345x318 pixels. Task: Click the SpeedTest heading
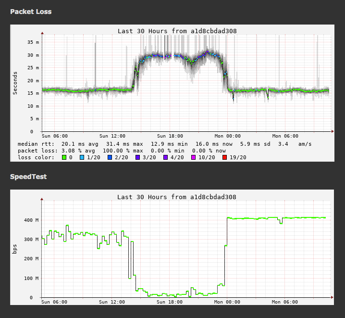coord(28,177)
